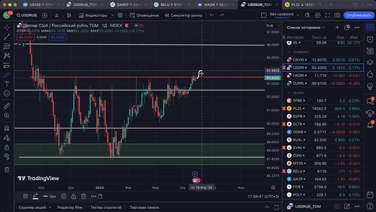Open the economic calendar panel

coord(370,195)
